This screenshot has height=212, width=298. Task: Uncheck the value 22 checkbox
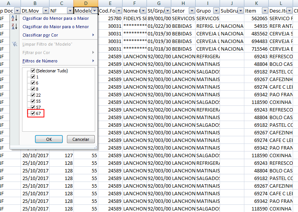(33, 95)
